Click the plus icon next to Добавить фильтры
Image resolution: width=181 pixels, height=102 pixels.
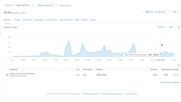[56, 5]
